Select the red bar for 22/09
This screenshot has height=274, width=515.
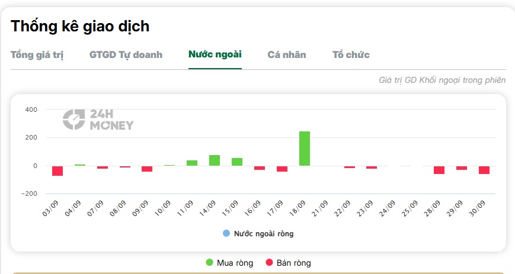click(350, 167)
